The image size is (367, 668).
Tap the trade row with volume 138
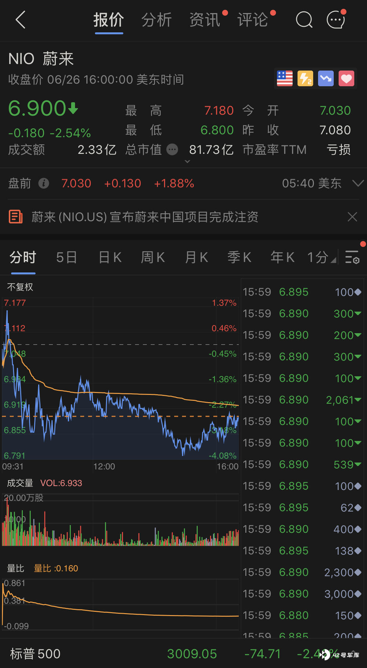[x=302, y=550]
